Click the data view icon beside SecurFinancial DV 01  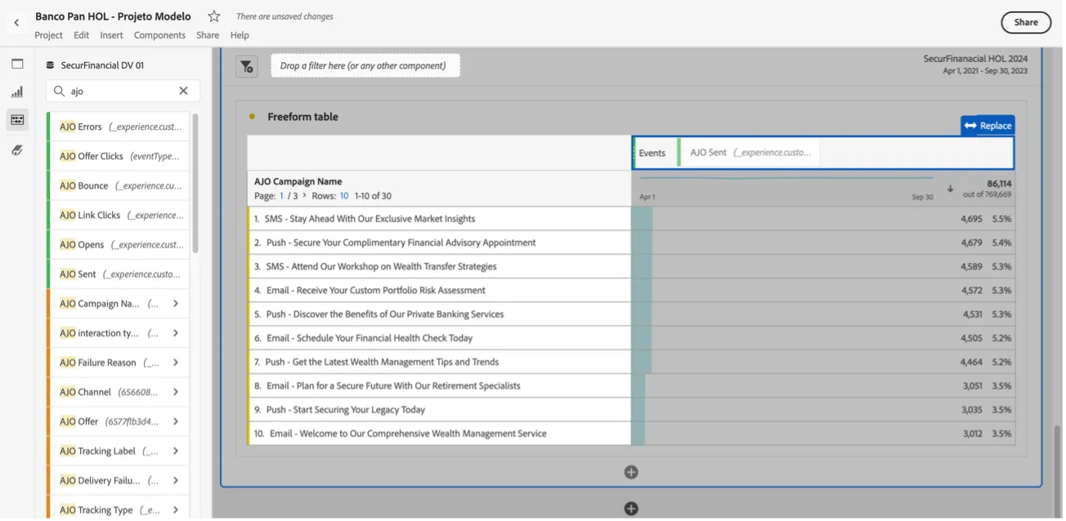[50, 65]
